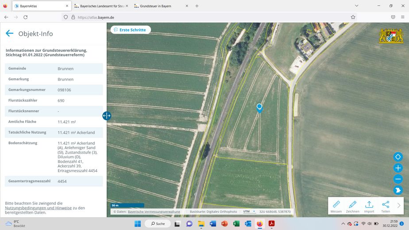Reset map to Bavaria overview
Image resolution: width=409 pixels, height=230 pixels.
point(398,190)
